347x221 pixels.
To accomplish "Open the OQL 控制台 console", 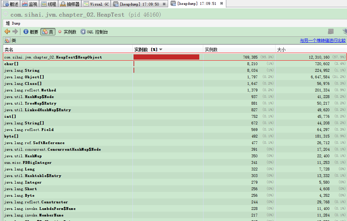I will tap(94, 32).
